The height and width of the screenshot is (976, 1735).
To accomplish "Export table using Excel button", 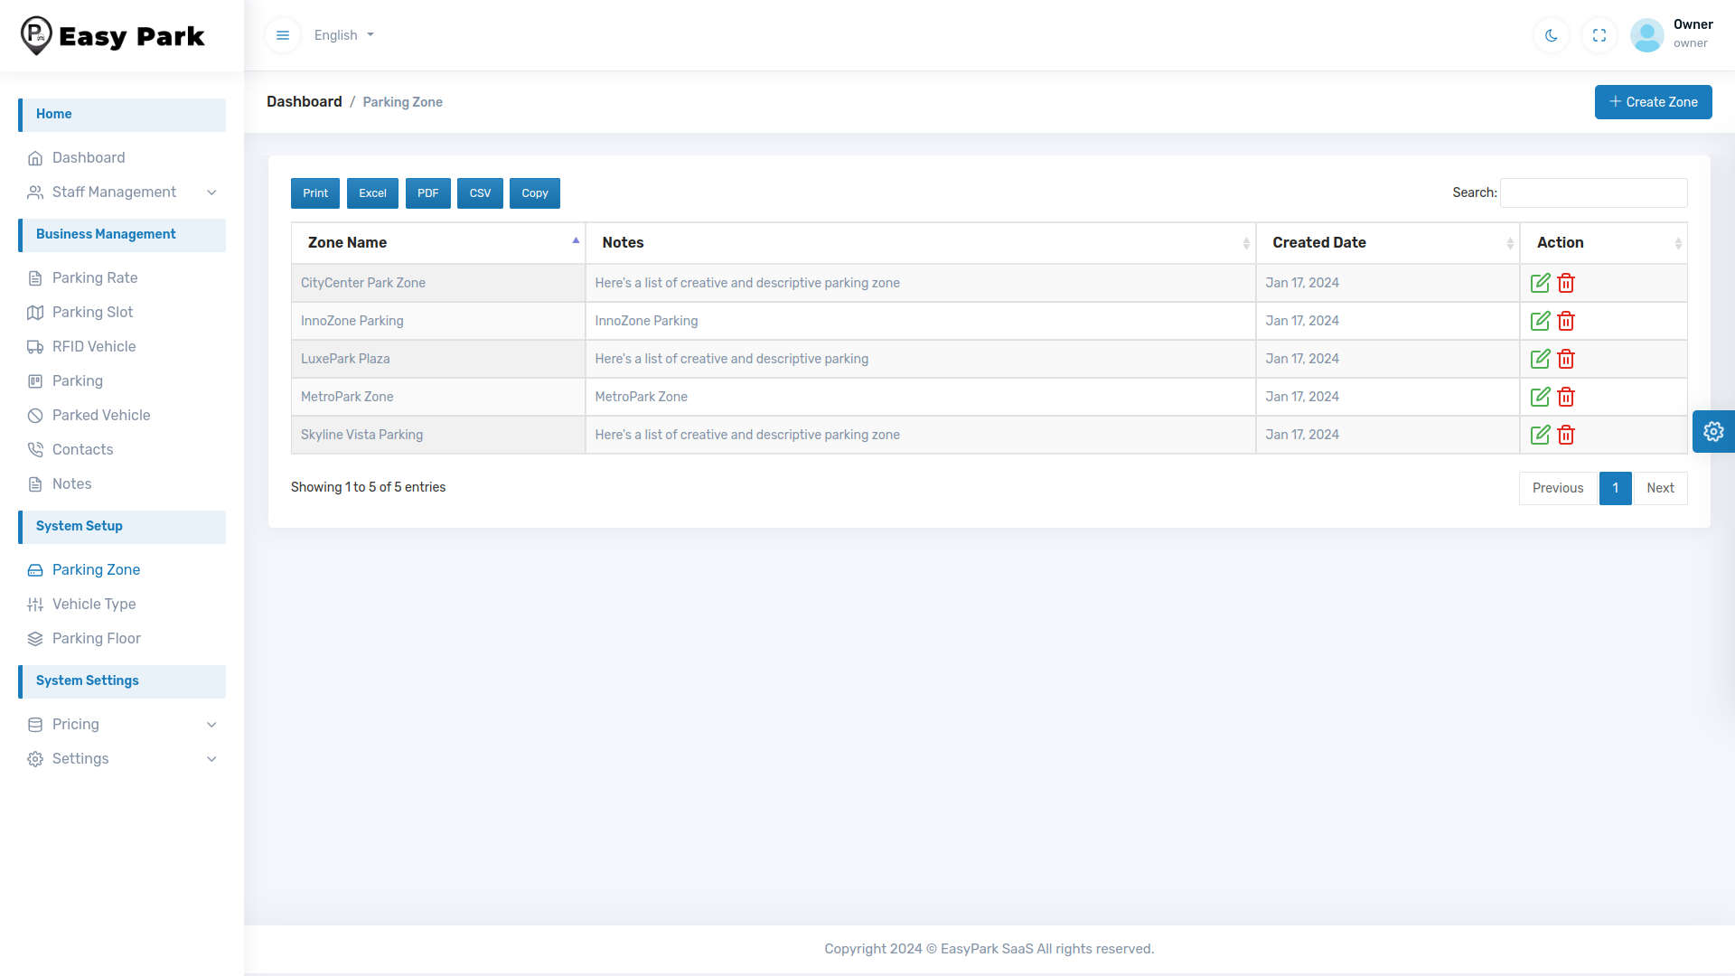I will [x=372, y=193].
